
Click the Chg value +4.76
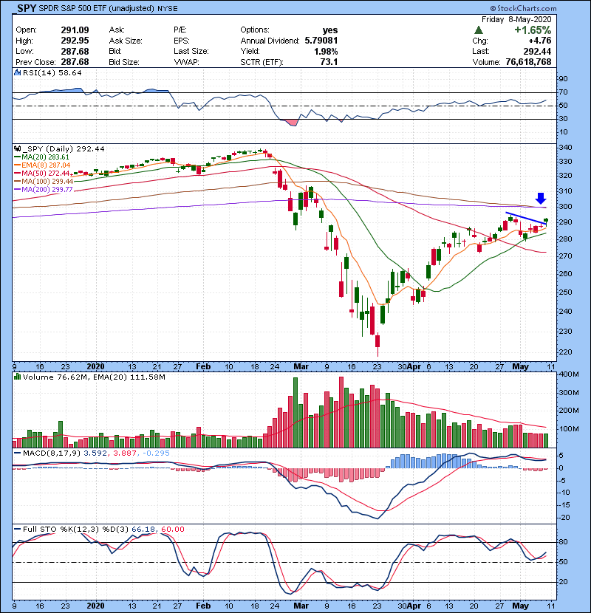540,41
